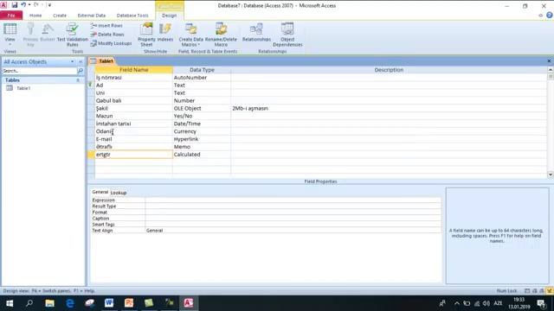Open the Indexes window
554x311 pixels.
[165, 33]
